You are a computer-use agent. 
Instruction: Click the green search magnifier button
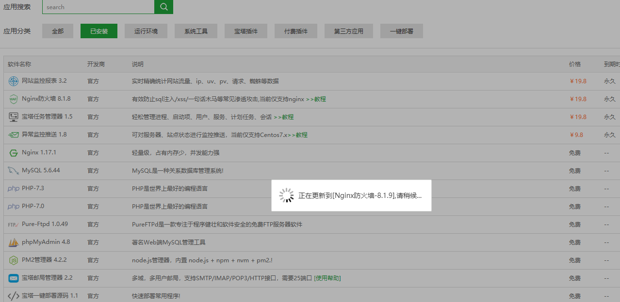(x=163, y=7)
